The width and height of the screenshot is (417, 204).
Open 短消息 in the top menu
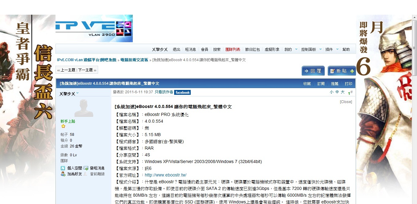190,49
